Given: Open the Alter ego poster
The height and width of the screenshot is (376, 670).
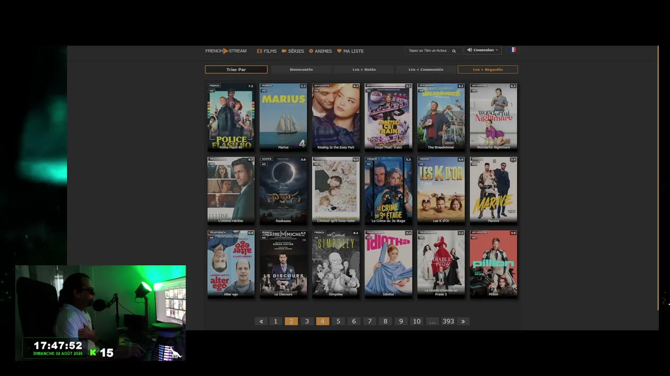Looking at the screenshot, I should (231, 264).
